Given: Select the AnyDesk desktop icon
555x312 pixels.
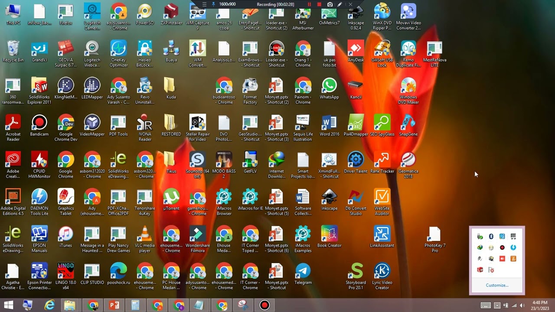Looking at the screenshot, I should tap(356, 51).
